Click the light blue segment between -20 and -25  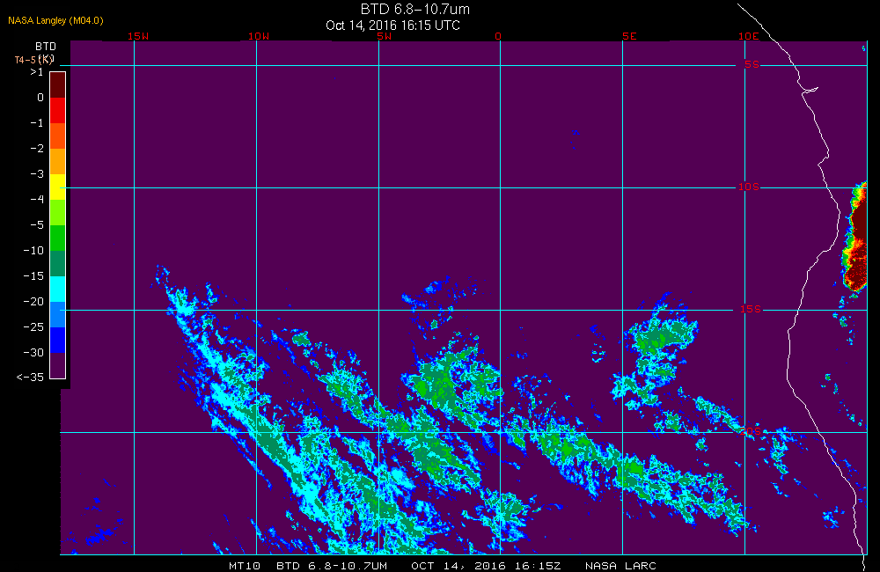(x=58, y=314)
